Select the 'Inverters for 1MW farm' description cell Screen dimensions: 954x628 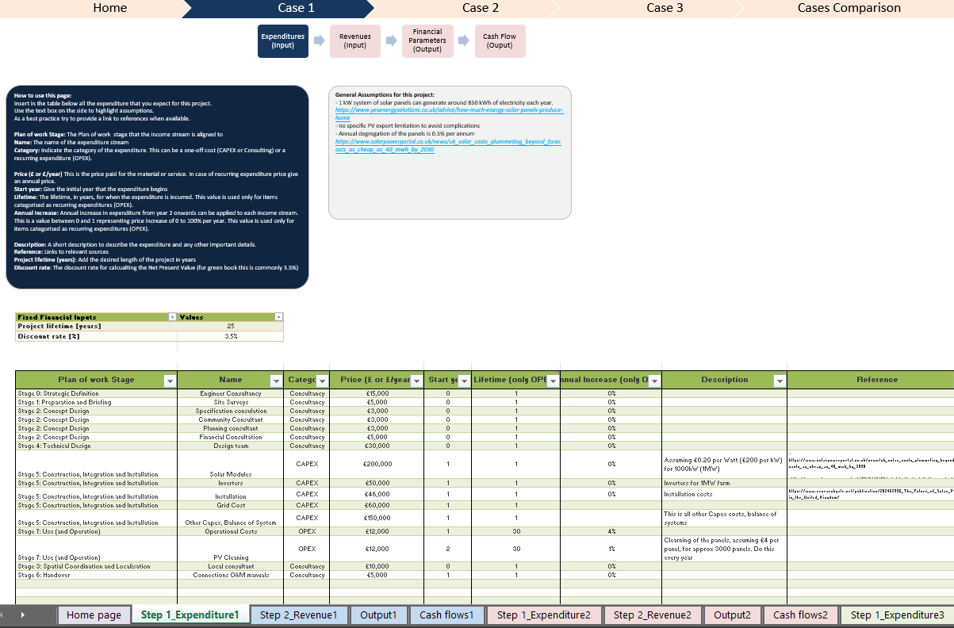point(724,483)
